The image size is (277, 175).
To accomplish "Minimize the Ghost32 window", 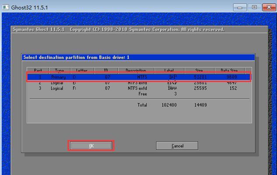I will [240, 7].
